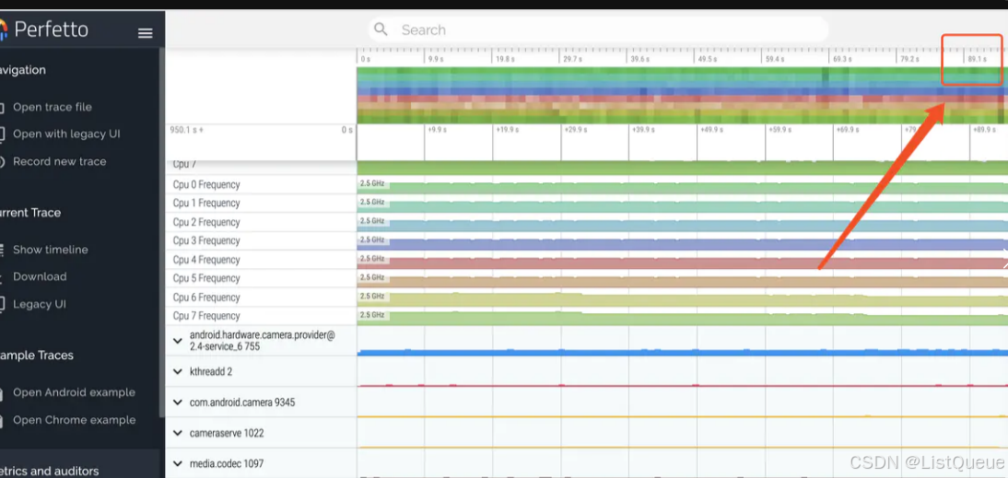1008x478 pixels.
Task: Select Show timeline in Current Trace
Action: pos(50,250)
